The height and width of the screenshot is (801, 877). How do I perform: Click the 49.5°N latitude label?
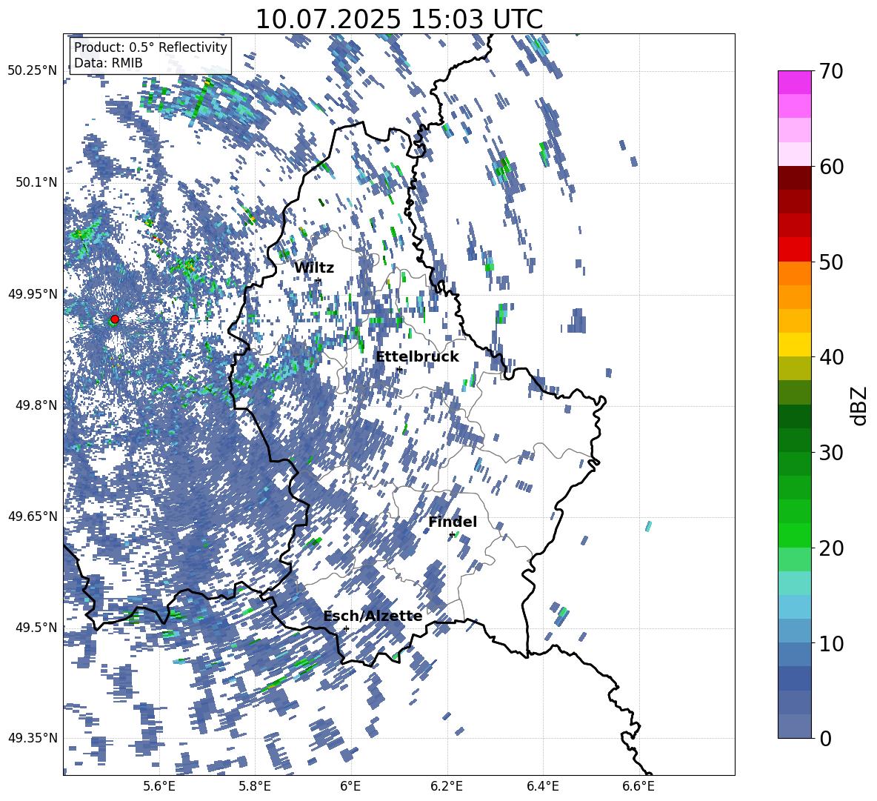36,628
